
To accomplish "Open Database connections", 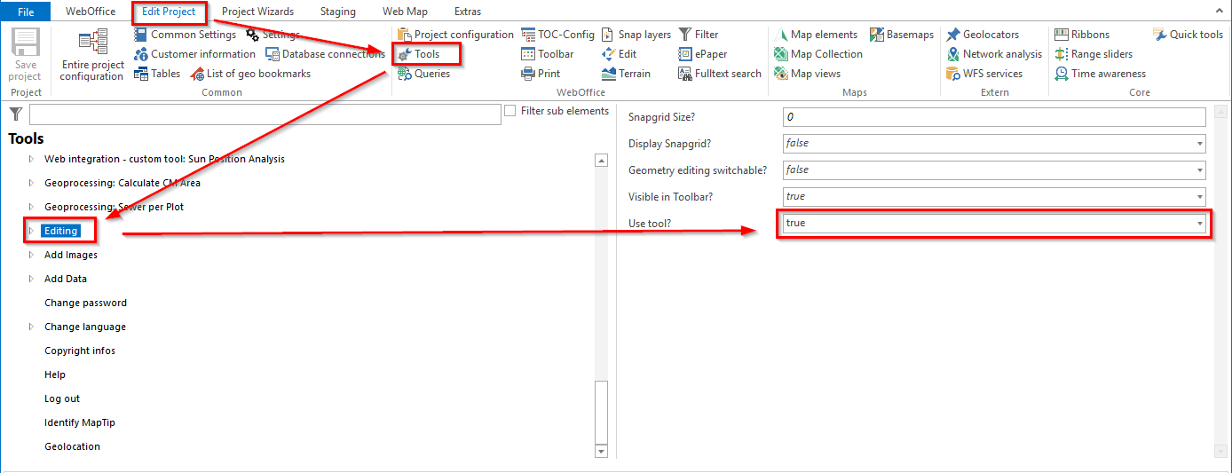I will pos(326,54).
